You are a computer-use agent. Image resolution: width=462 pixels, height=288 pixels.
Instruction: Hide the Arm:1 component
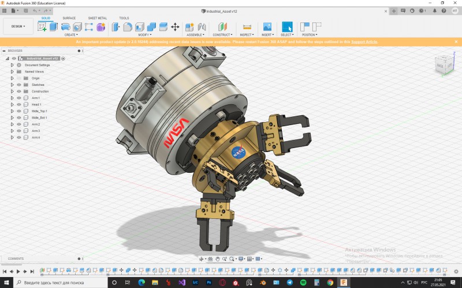click(x=18, y=98)
